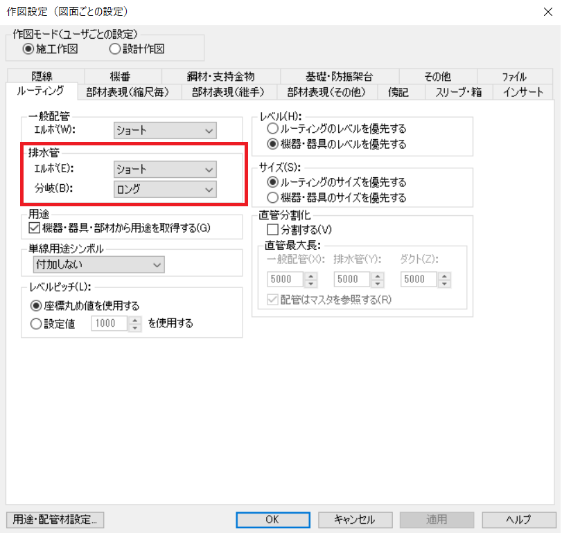This screenshot has height=533, width=562.
Task: Open the 単線用途シンボル dropdown
Action: click(99, 264)
